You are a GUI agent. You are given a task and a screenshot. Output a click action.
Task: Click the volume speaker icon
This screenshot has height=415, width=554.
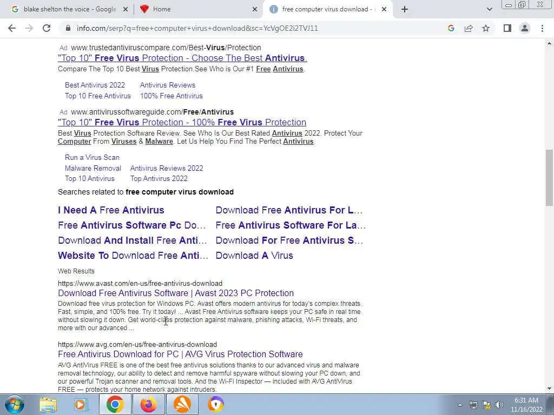(x=499, y=405)
